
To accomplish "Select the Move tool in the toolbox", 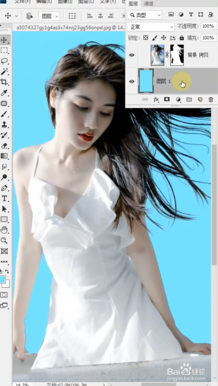I will 4,40.
